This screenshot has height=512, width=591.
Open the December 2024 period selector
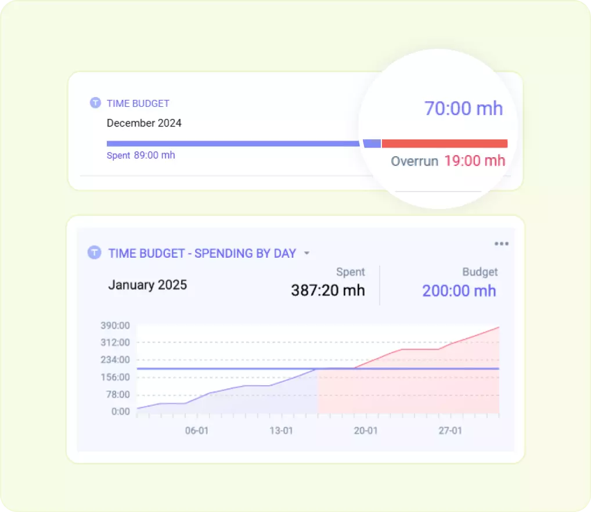click(x=144, y=123)
